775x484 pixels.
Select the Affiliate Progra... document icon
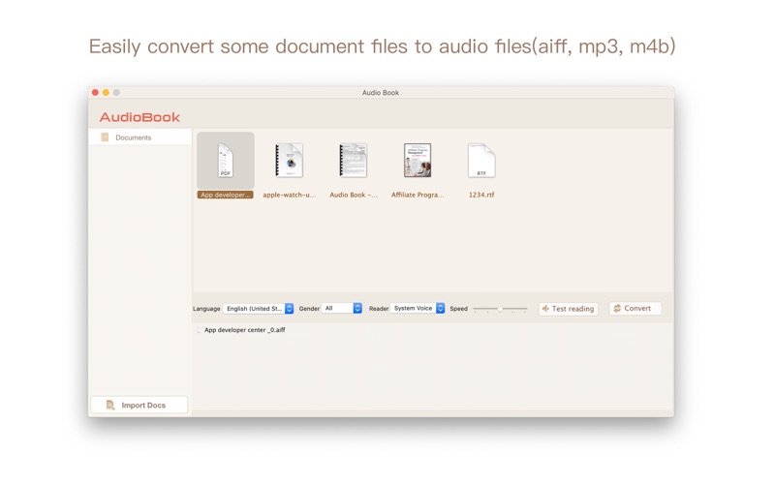coord(418,160)
